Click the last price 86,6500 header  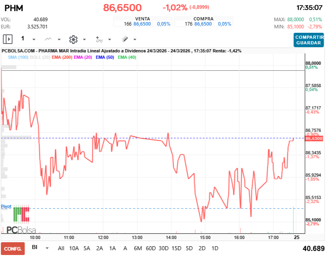pyautogui.click(x=122, y=8)
